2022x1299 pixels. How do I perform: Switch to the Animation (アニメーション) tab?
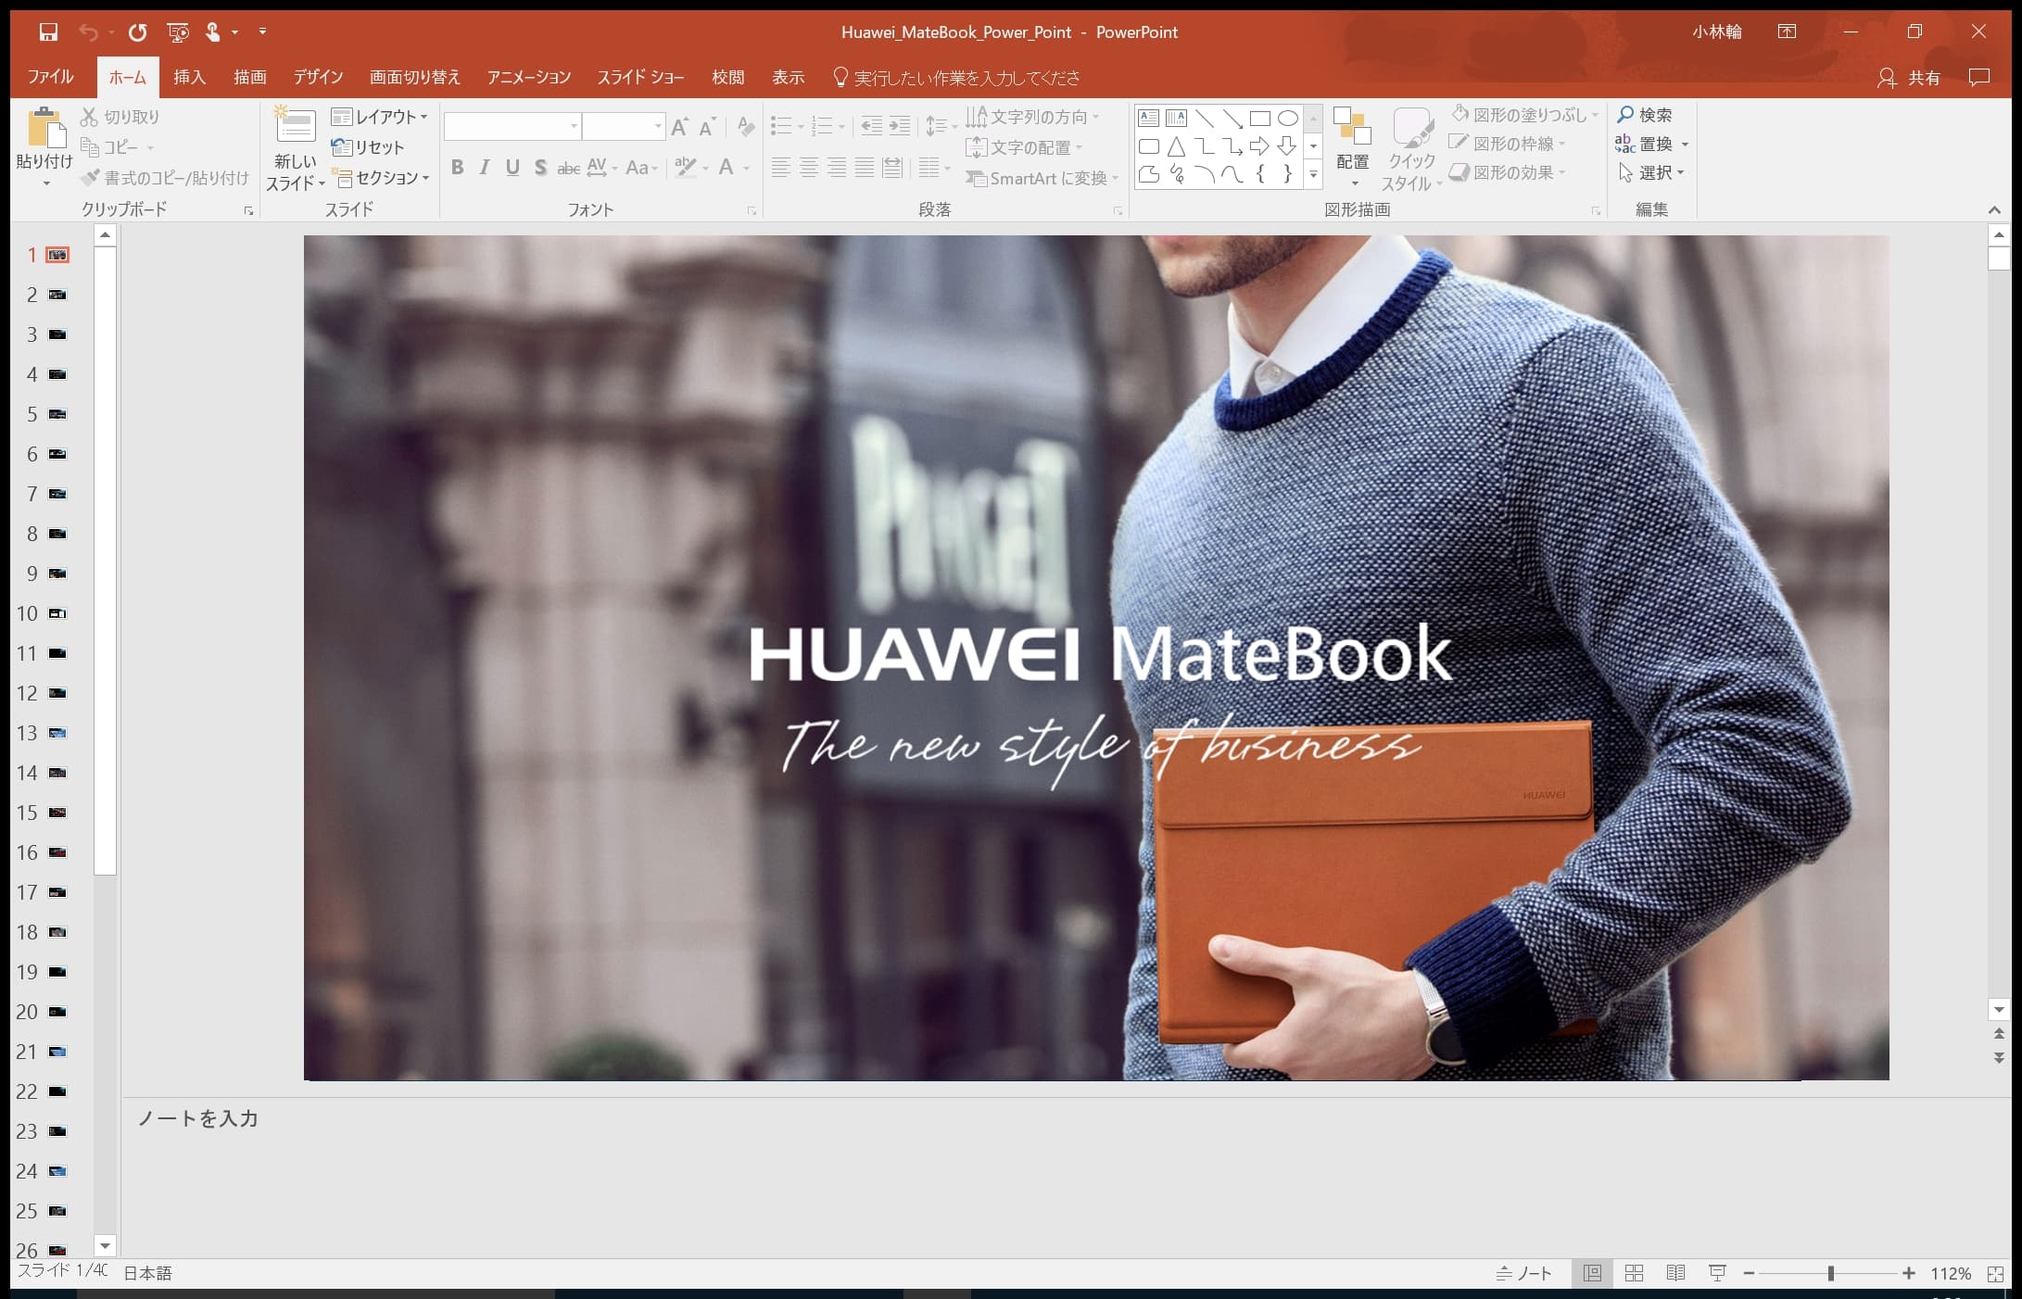tap(528, 78)
